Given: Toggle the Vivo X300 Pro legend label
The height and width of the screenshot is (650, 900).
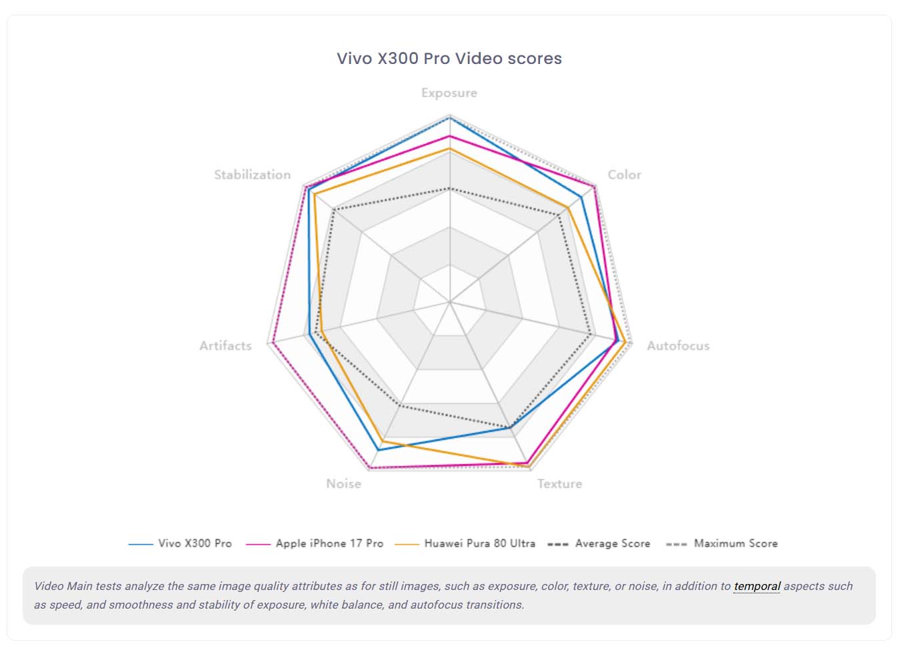Looking at the screenshot, I should point(195,543).
